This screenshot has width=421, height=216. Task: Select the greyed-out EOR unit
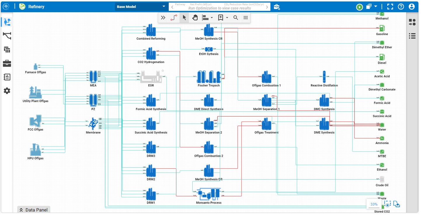151,77
